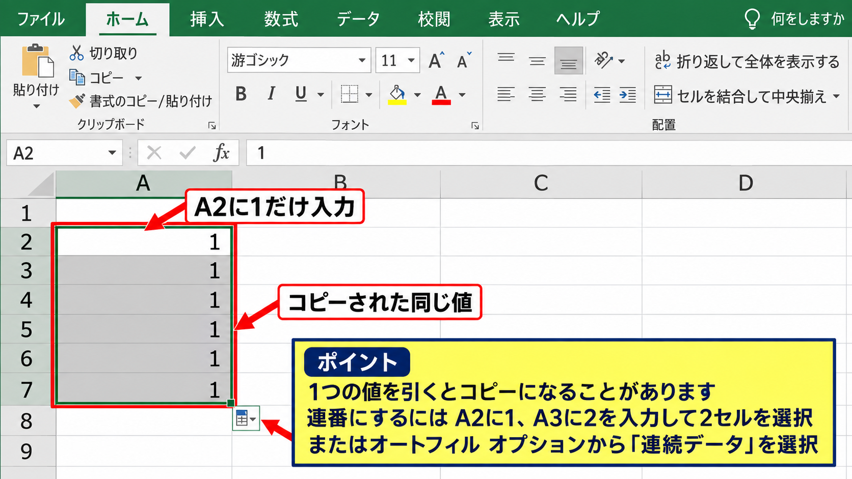Viewport: 852px width, 479px height.
Task: Switch to View (表示) tab
Action: [503, 19]
